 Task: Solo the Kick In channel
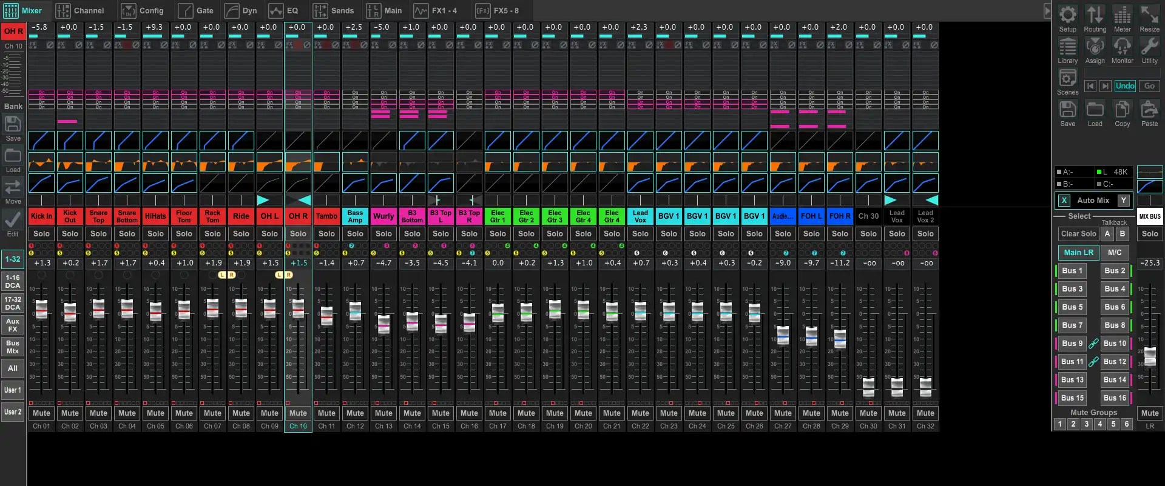coord(41,234)
